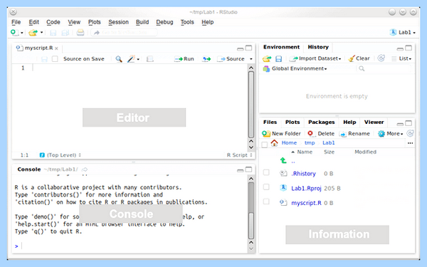Toggle the select-all files checkbox
The image size is (427, 267).
click(265, 145)
